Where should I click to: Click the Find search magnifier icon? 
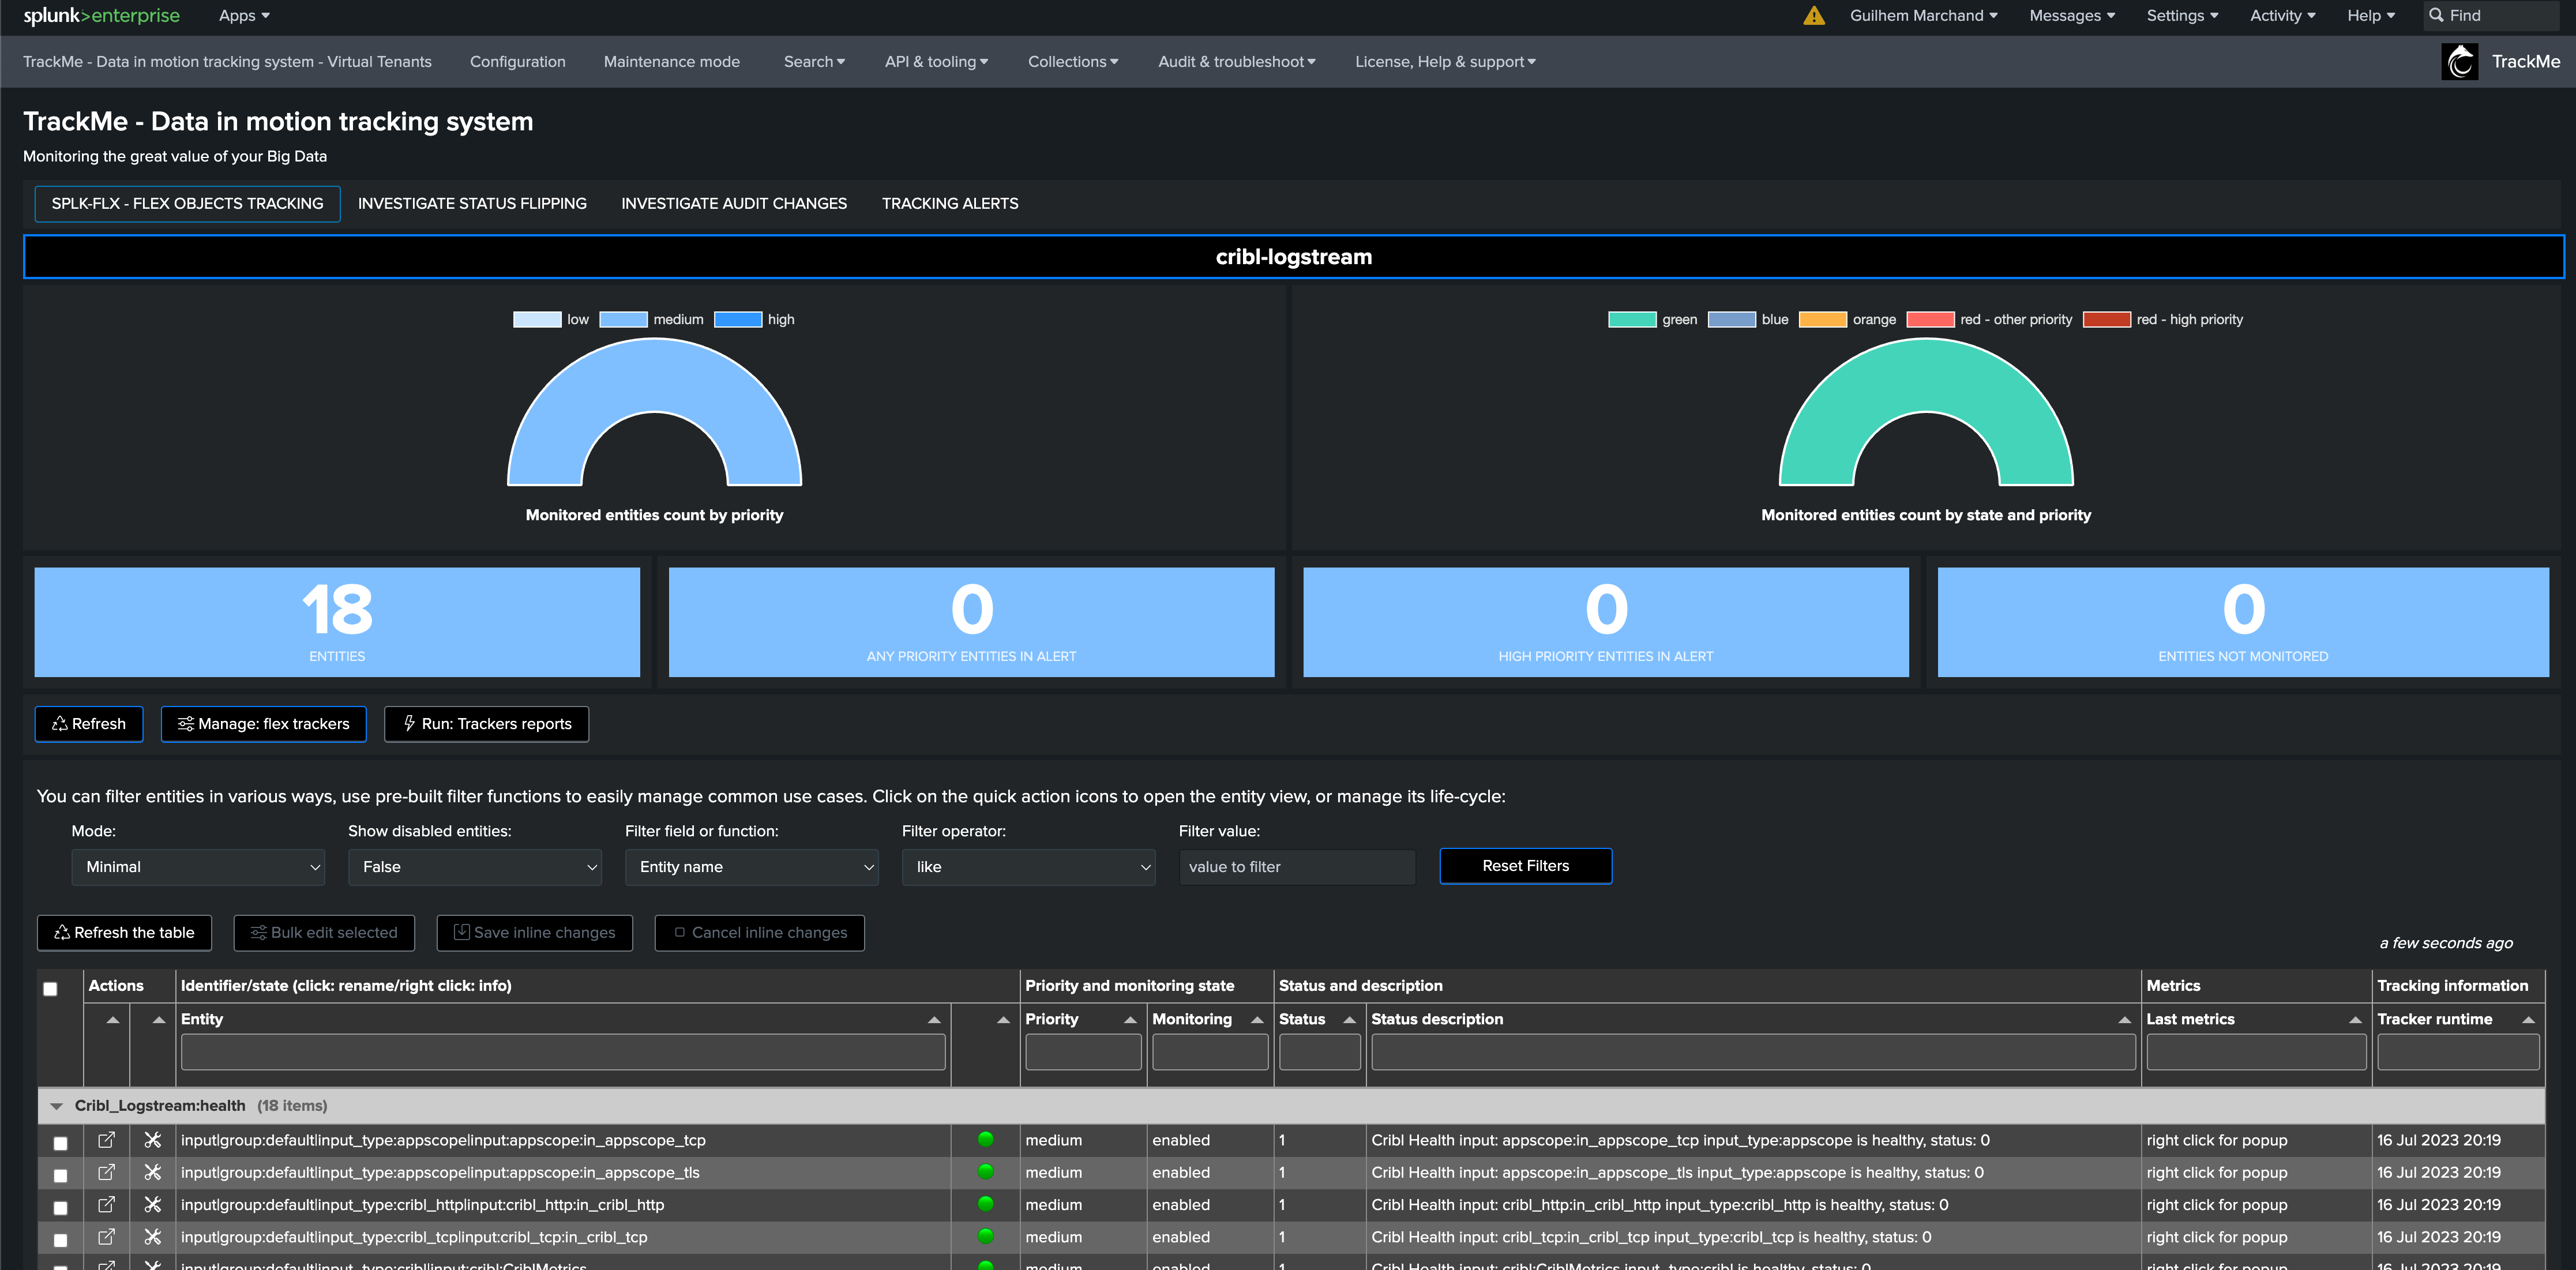2437,15
